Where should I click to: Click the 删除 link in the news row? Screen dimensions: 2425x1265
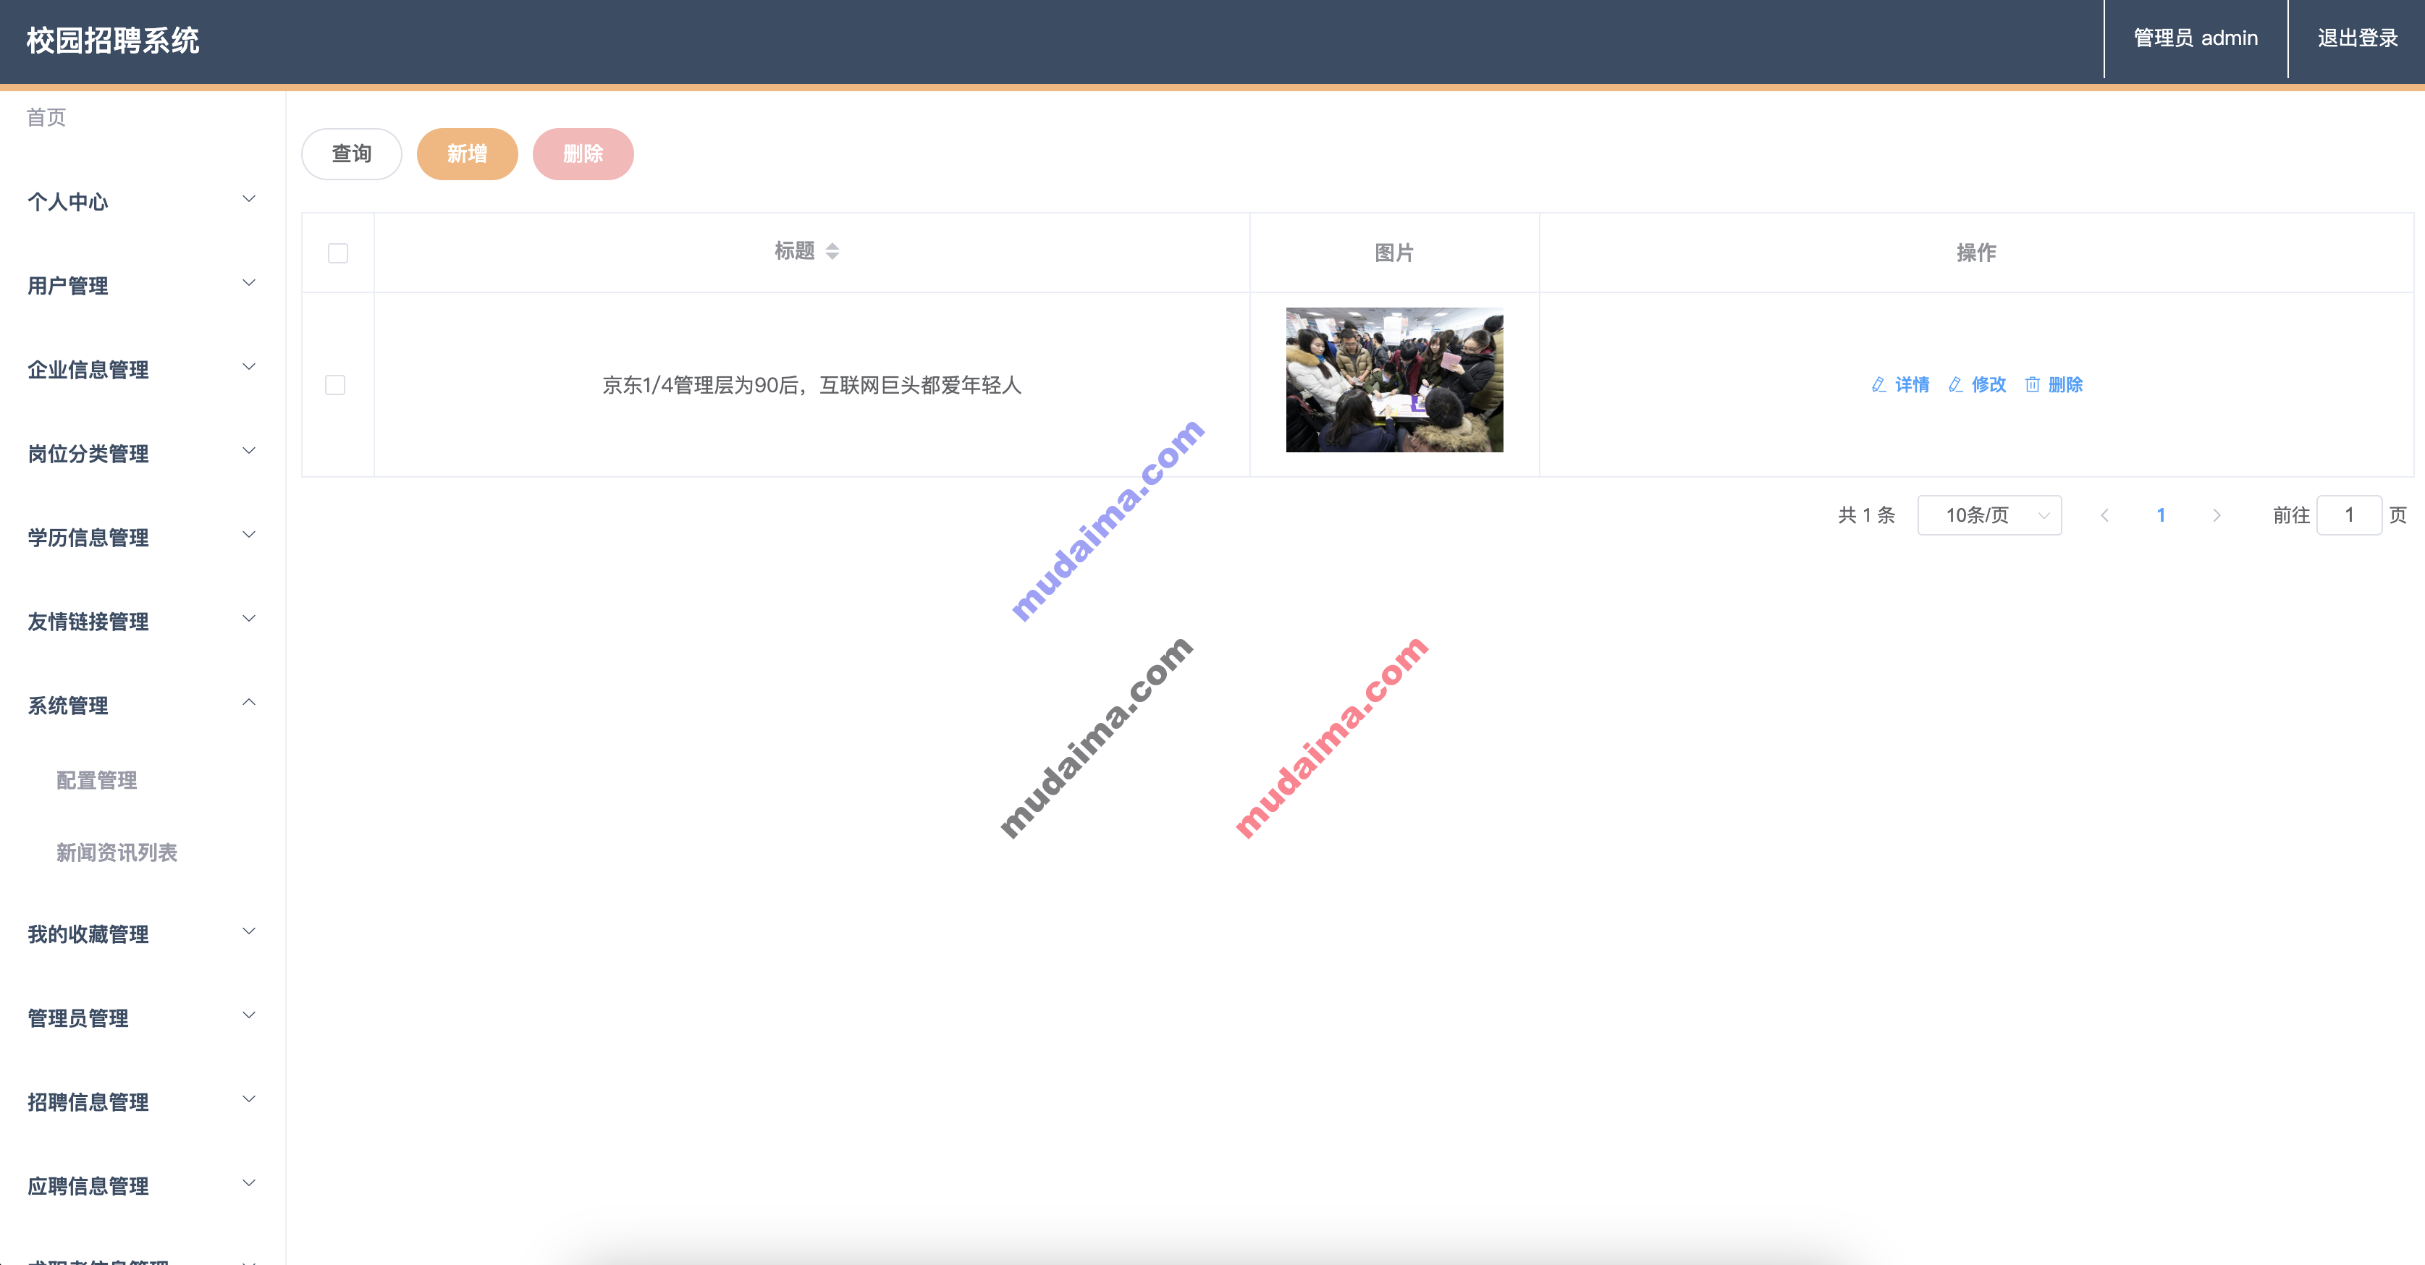[2065, 385]
